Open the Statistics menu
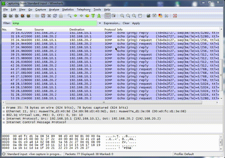Viewport: 225px width, 158px height. (x=68, y=10)
